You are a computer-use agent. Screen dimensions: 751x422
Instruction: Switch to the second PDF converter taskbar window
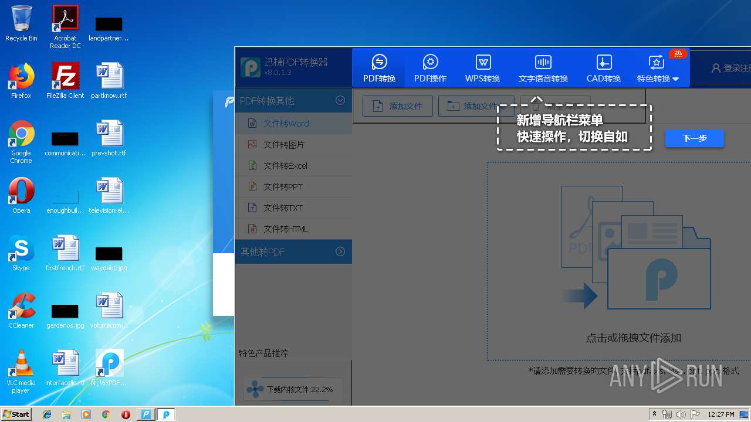166,414
